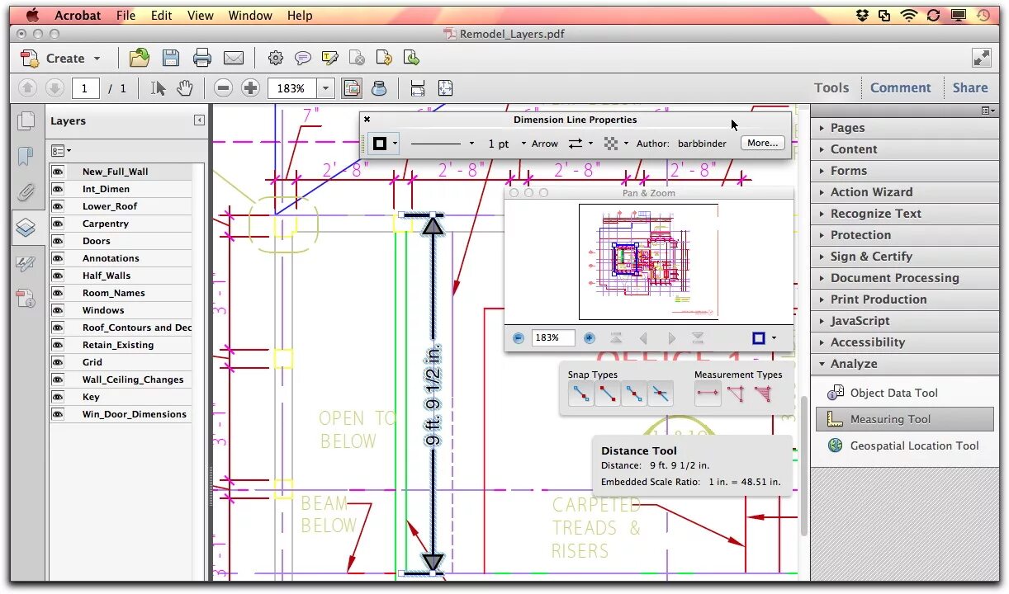Click the fit page scrolling icon
The image size is (1009, 594).
tap(418, 88)
